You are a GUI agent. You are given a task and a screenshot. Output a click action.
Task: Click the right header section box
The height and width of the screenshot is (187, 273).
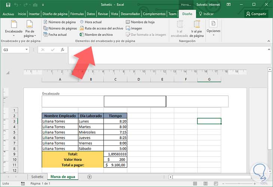coord(197,101)
